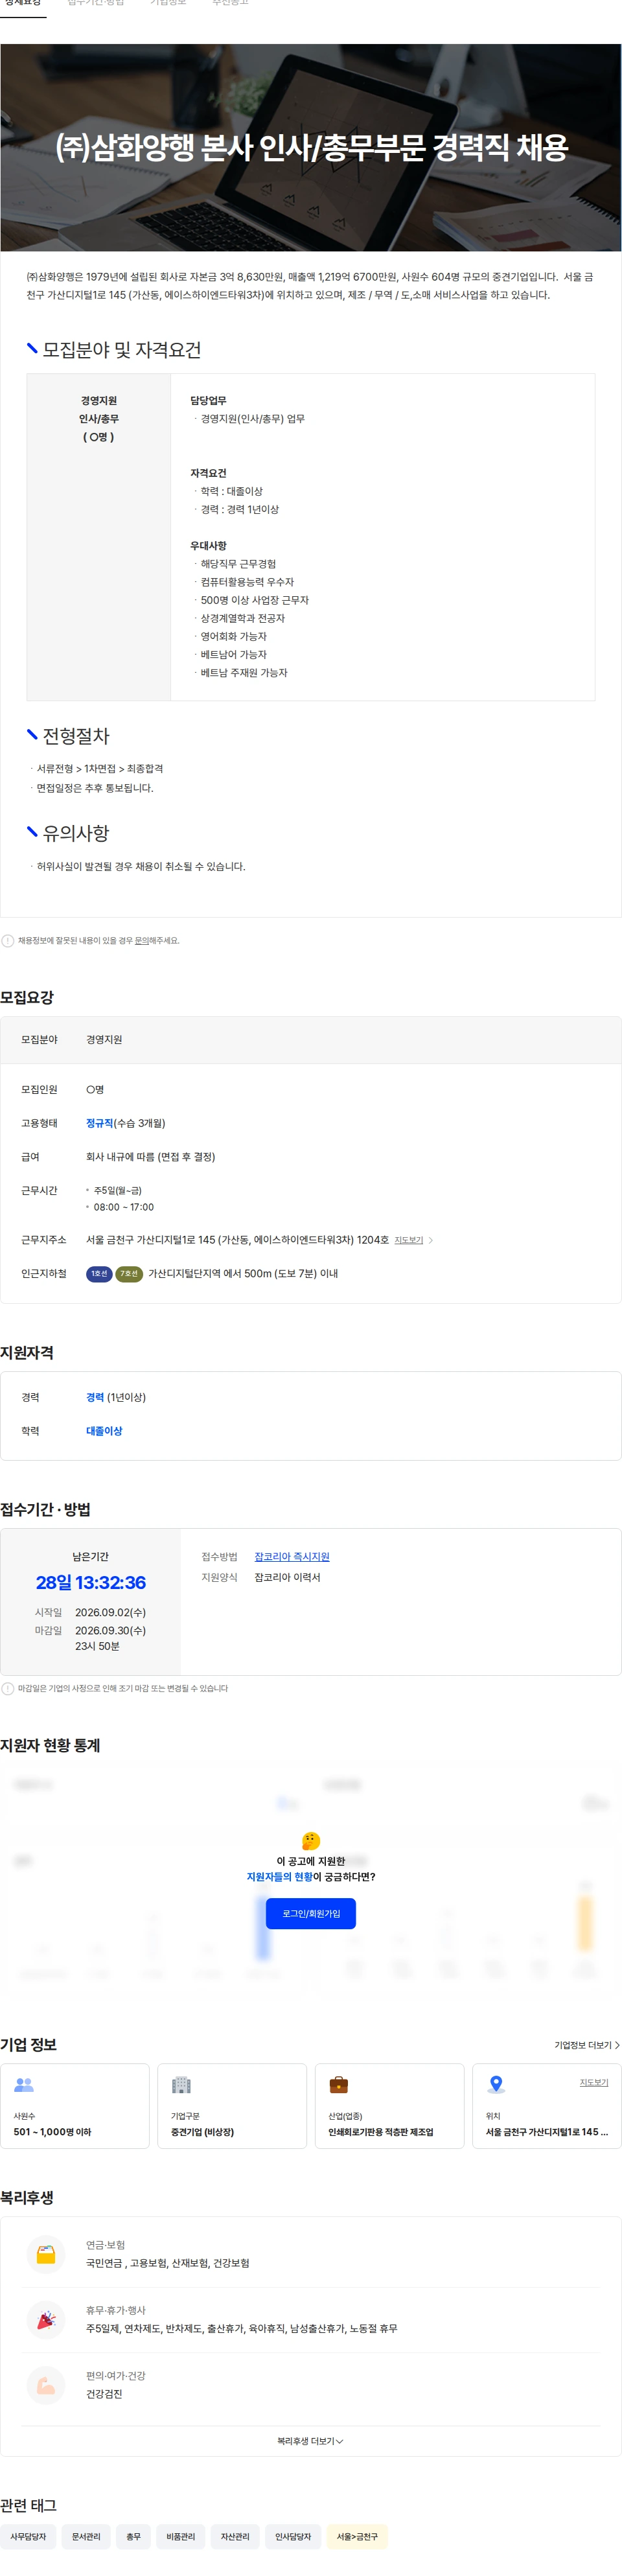
Task: Click the people icon on 사원수 card
Action: [24, 2084]
